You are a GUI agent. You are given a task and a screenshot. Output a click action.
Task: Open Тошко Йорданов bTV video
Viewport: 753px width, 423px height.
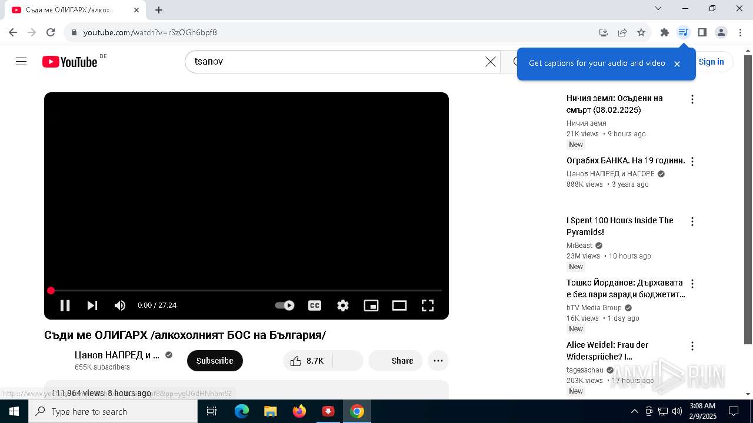point(625,288)
